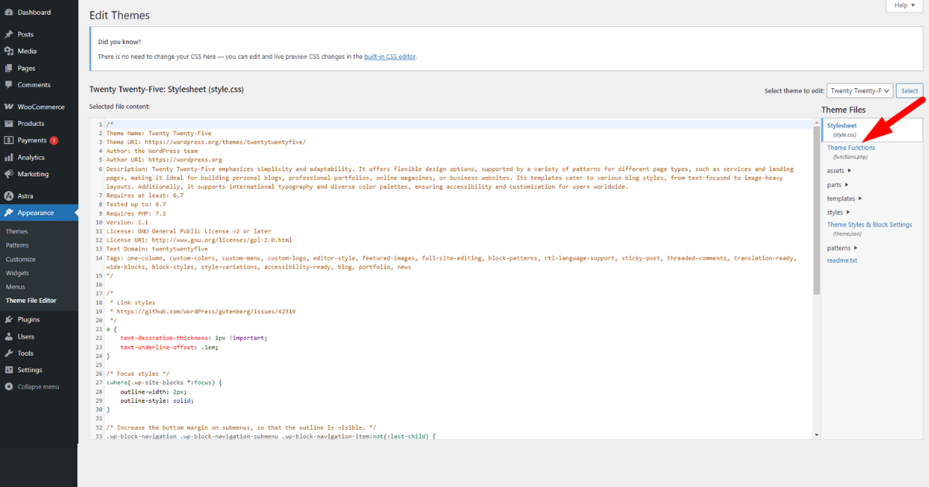The height and width of the screenshot is (487, 929).
Task: Click the Appearance paintbrush icon
Action: (x=9, y=213)
